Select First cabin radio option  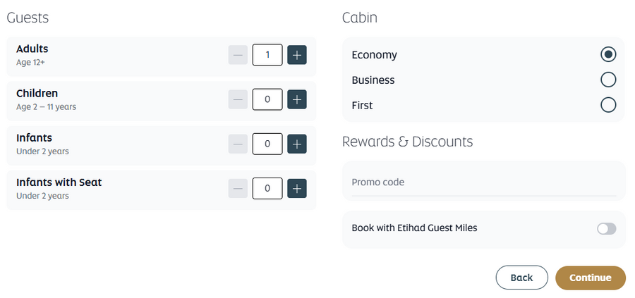click(608, 105)
